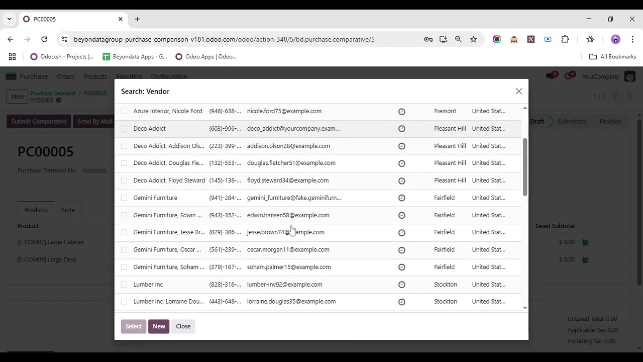This screenshot has width=643, height=362.
Task: Click activity clock for edwin.hansen58 row
Action: [x=402, y=215]
